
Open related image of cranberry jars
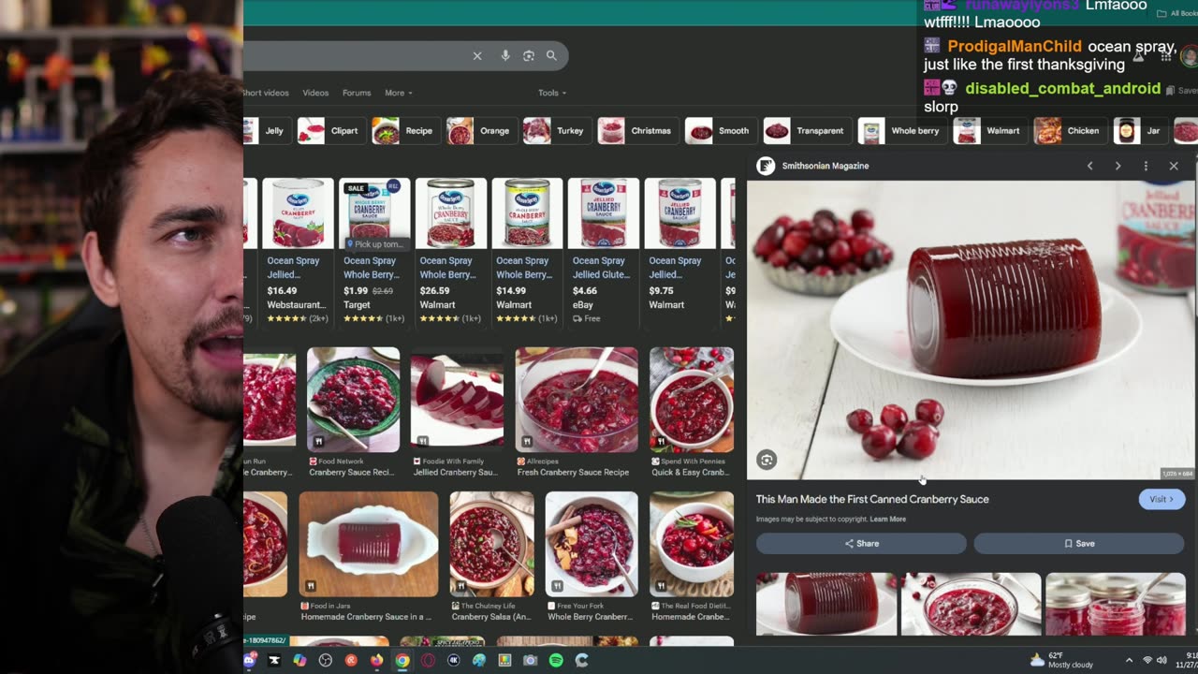1115,604
